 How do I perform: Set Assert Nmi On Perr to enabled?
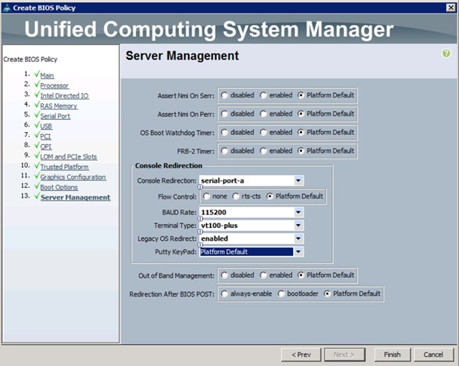(x=263, y=114)
